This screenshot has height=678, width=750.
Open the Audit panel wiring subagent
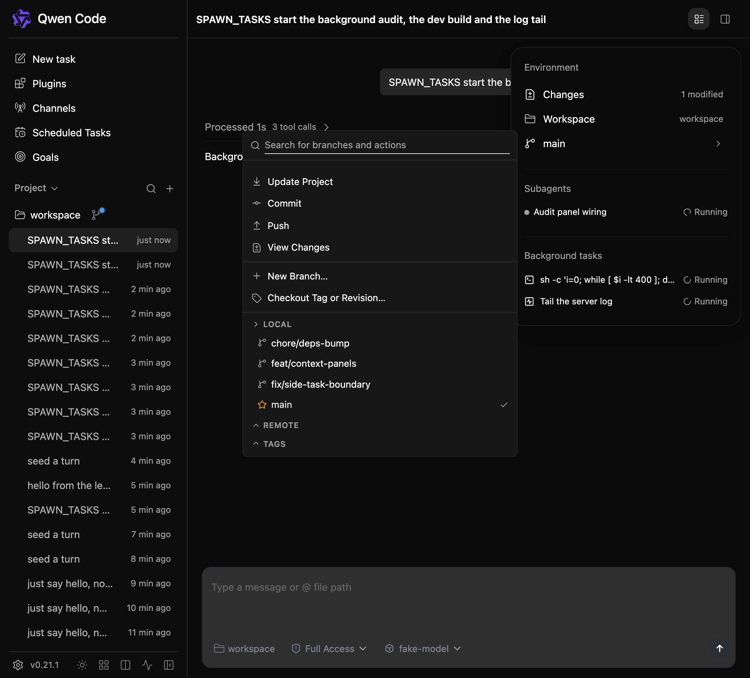[626, 212]
